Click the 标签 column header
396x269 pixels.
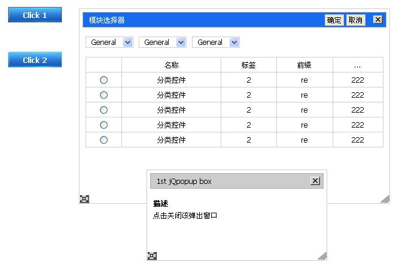point(248,65)
